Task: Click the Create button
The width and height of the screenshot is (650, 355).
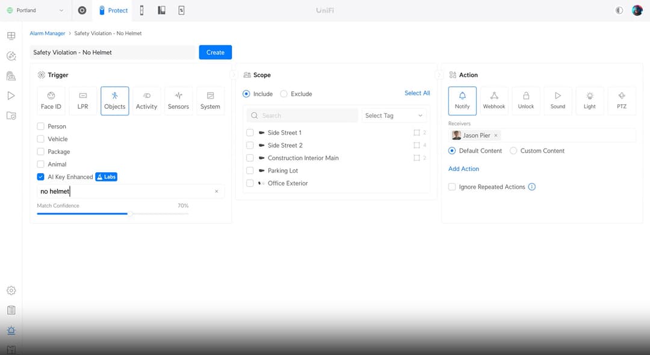Action: 215,52
